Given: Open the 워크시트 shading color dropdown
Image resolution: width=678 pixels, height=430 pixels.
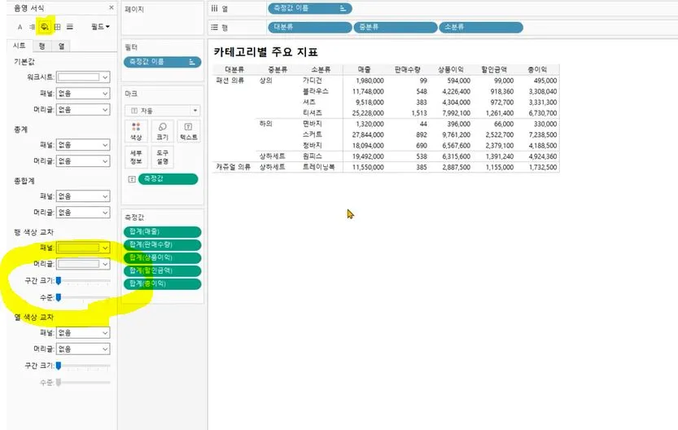Looking at the screenshot, I should [83, 77].
